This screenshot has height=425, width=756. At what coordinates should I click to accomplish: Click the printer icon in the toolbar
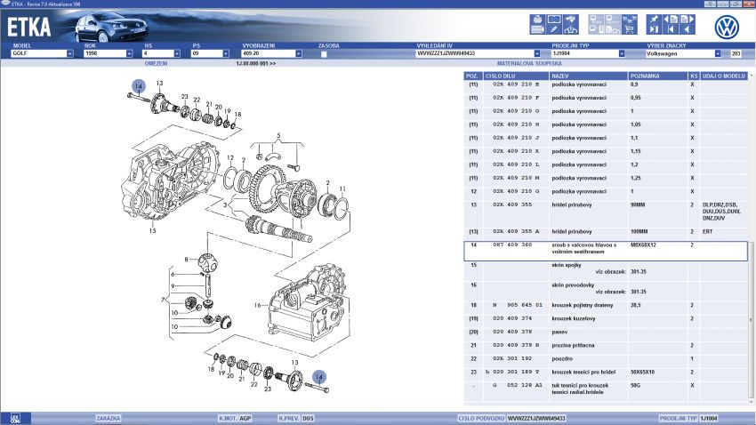coord(537,20)
